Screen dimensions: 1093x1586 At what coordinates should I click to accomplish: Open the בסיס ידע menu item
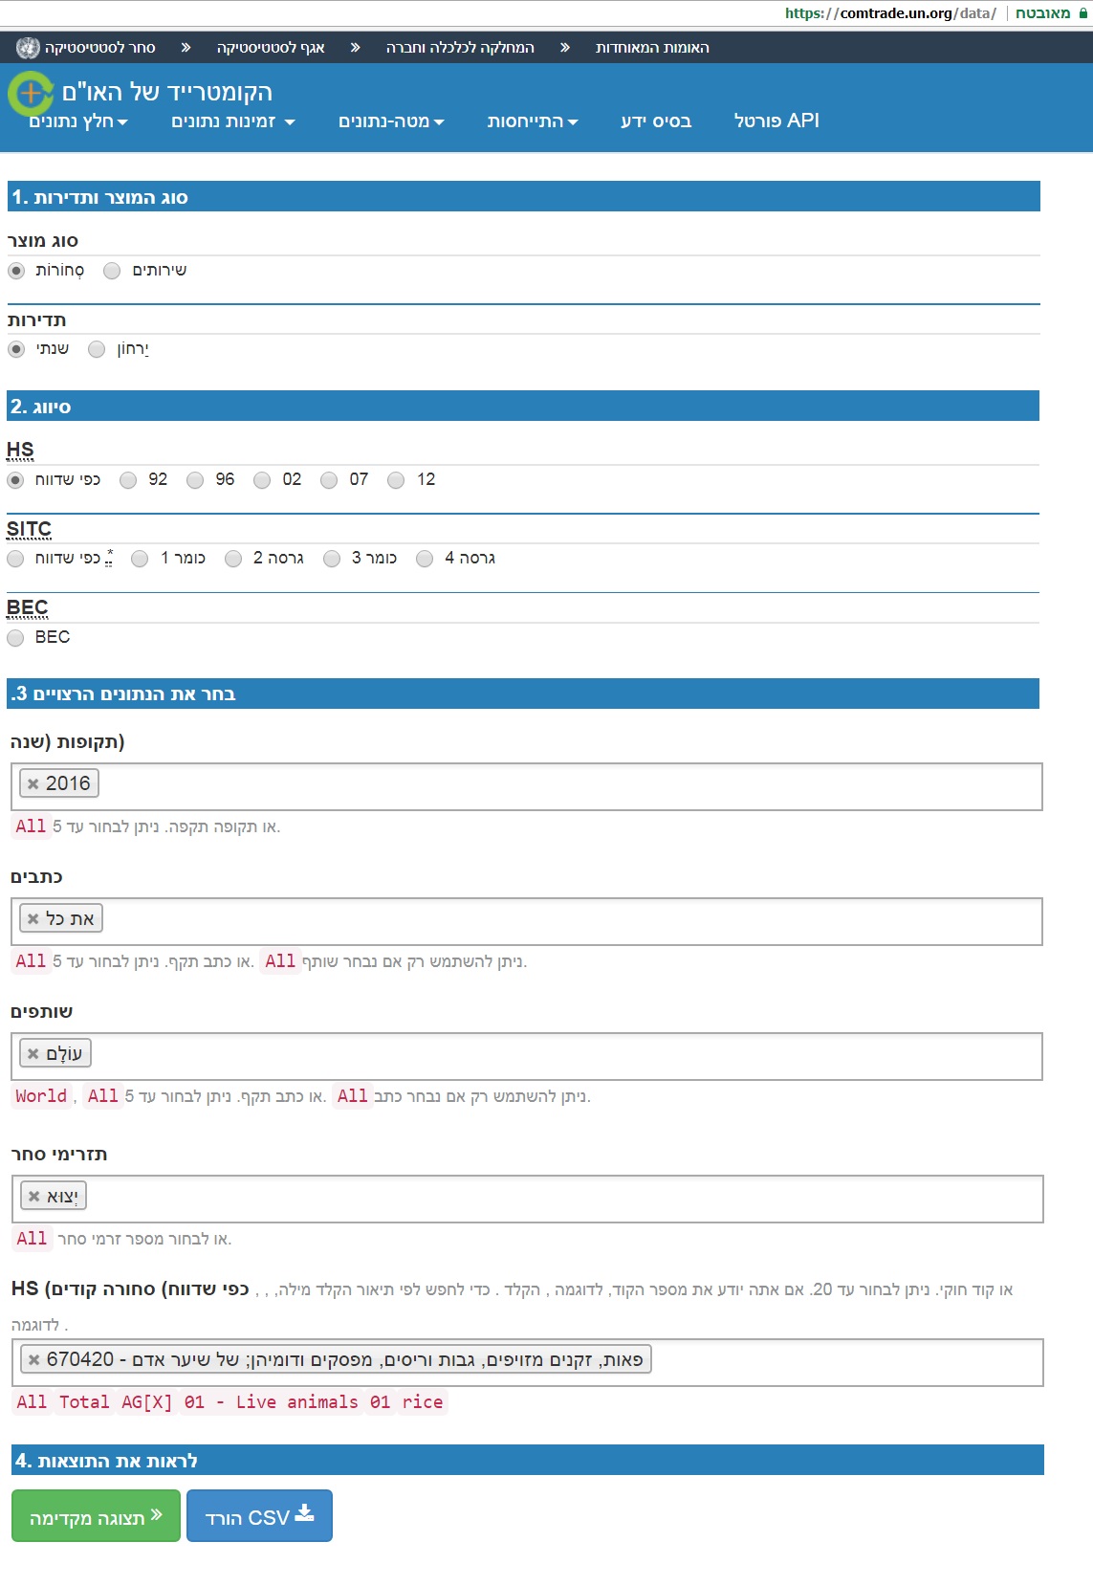[656, 121]
